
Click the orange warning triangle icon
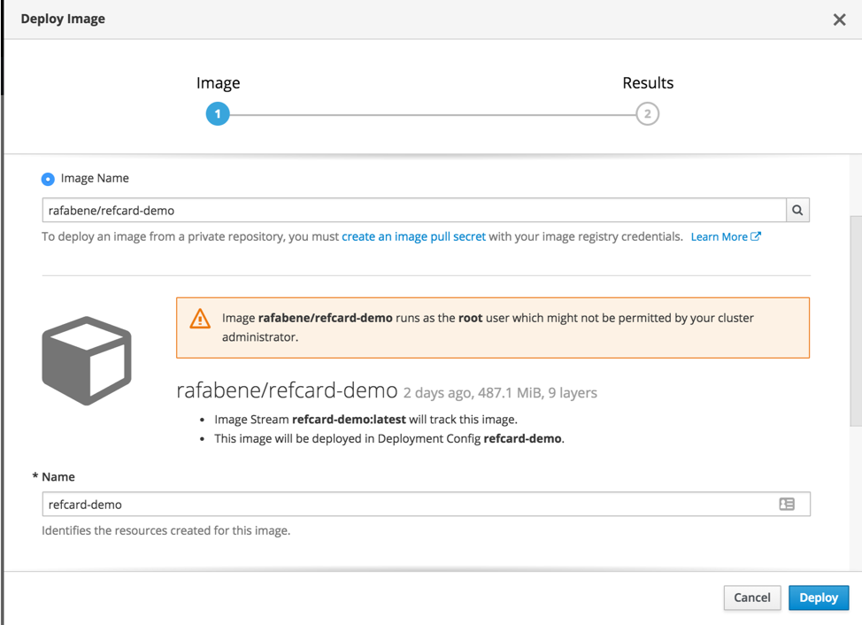click(200, 320)
